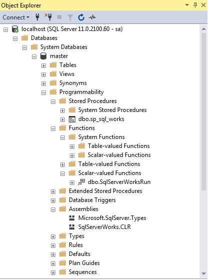Viewport: 208px width, 280px height.
Task: Select the localhost server node
Action: click(72, 29)
